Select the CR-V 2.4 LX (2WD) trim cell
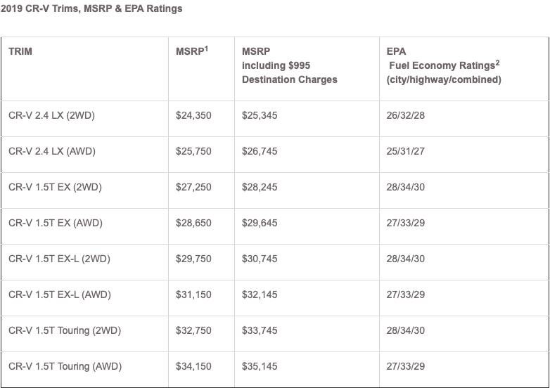Image resolution: width=550 pixels, height=388 pixels. click(51, 115)
